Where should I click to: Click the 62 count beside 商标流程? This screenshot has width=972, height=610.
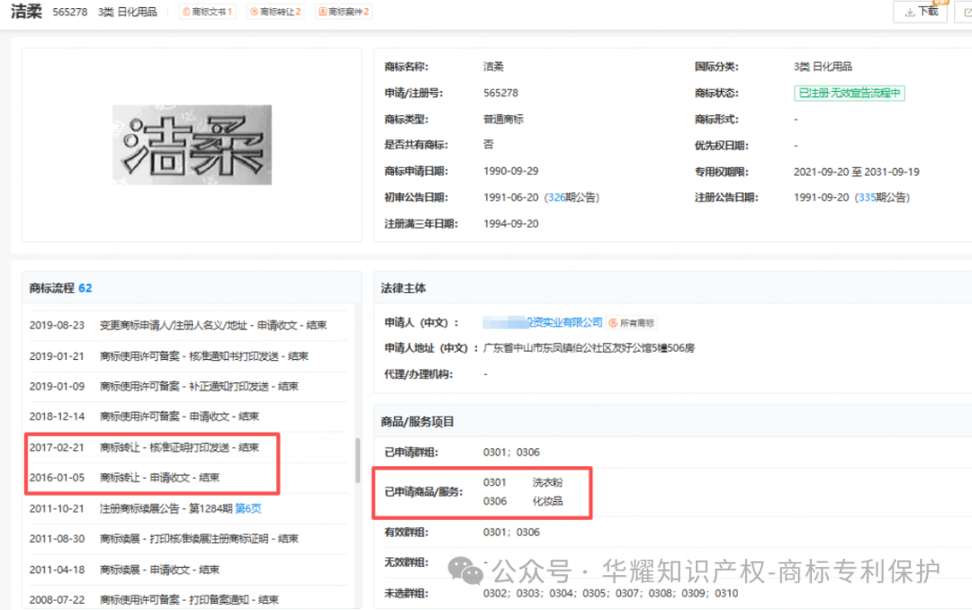(85, 288)
